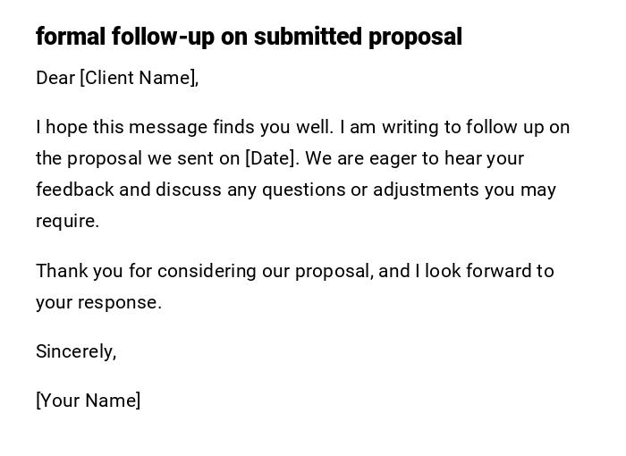Click the title 'formal follow-up on submitted proposal'

pos(249,37)
